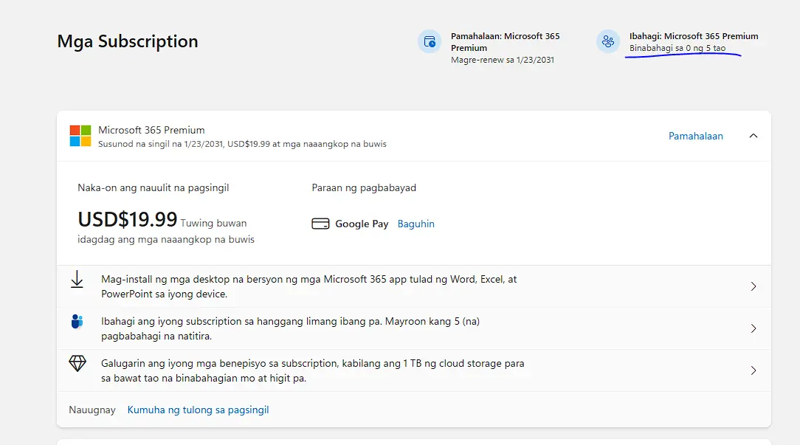Expand the Mag-install desktop apps row arrow

(x=754, y=286)
